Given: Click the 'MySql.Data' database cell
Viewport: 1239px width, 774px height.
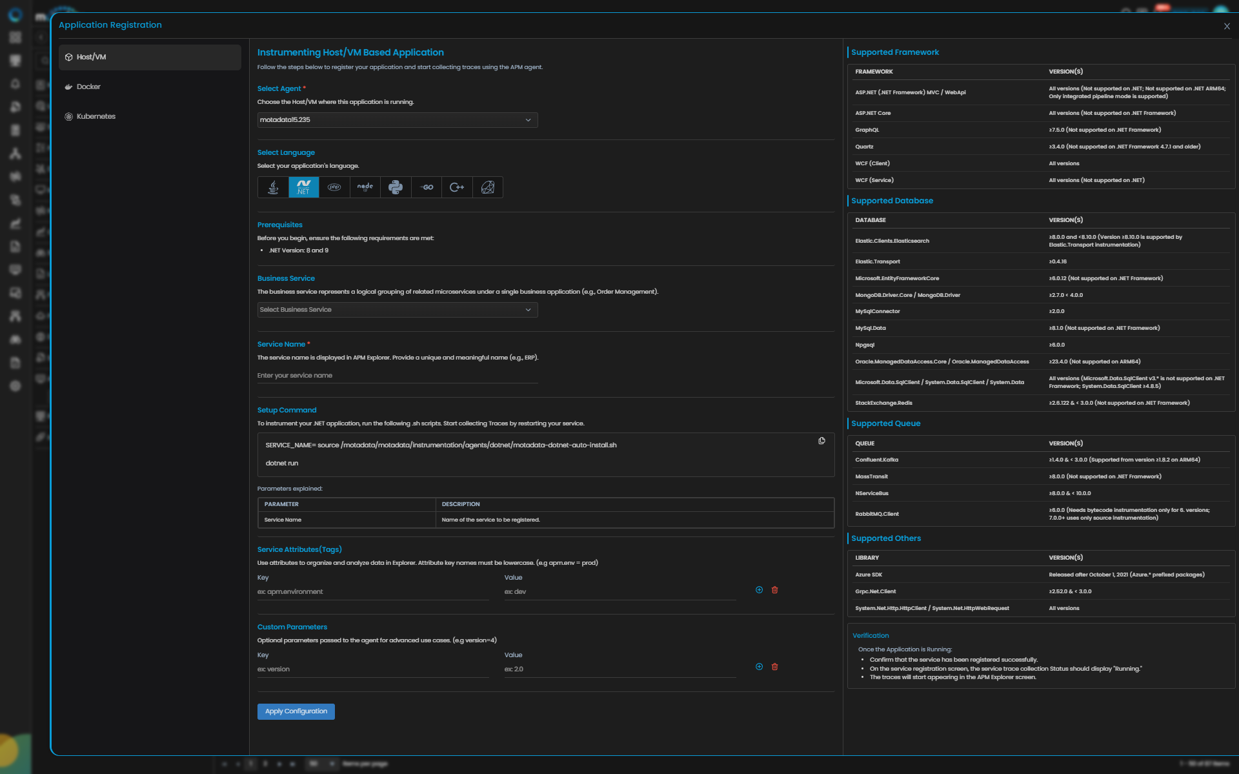Looking at the screenshot, I should tap(871, 328).
